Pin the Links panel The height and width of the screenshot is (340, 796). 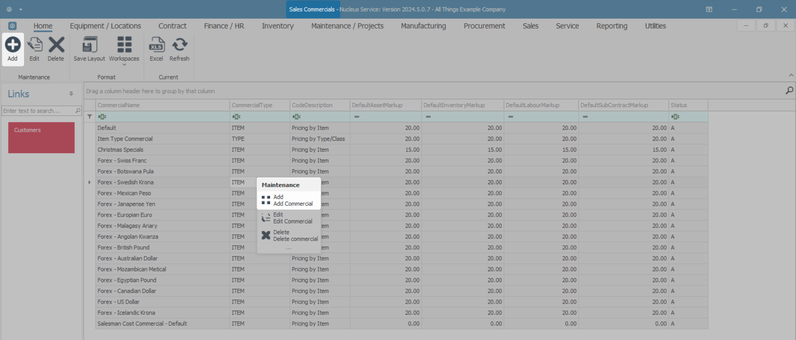coord(71,94)
